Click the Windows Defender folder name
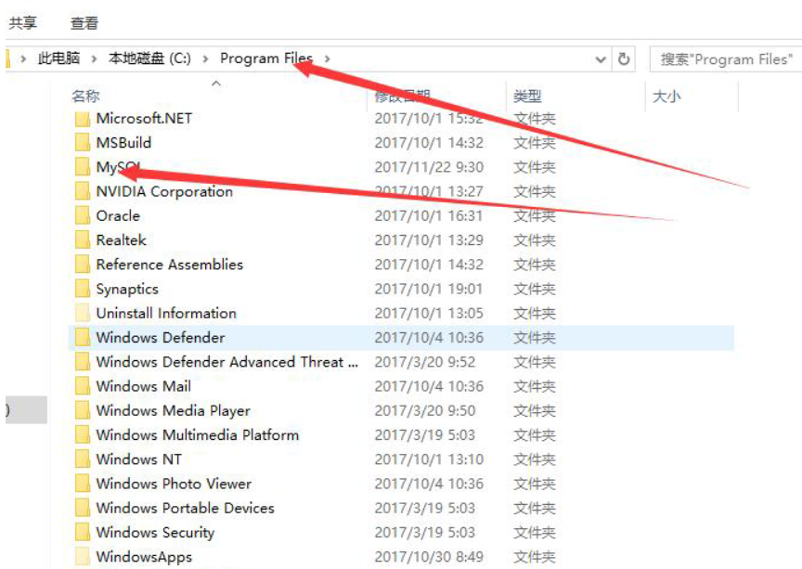Viewport: 802px width, 569px height. (161, 338)
